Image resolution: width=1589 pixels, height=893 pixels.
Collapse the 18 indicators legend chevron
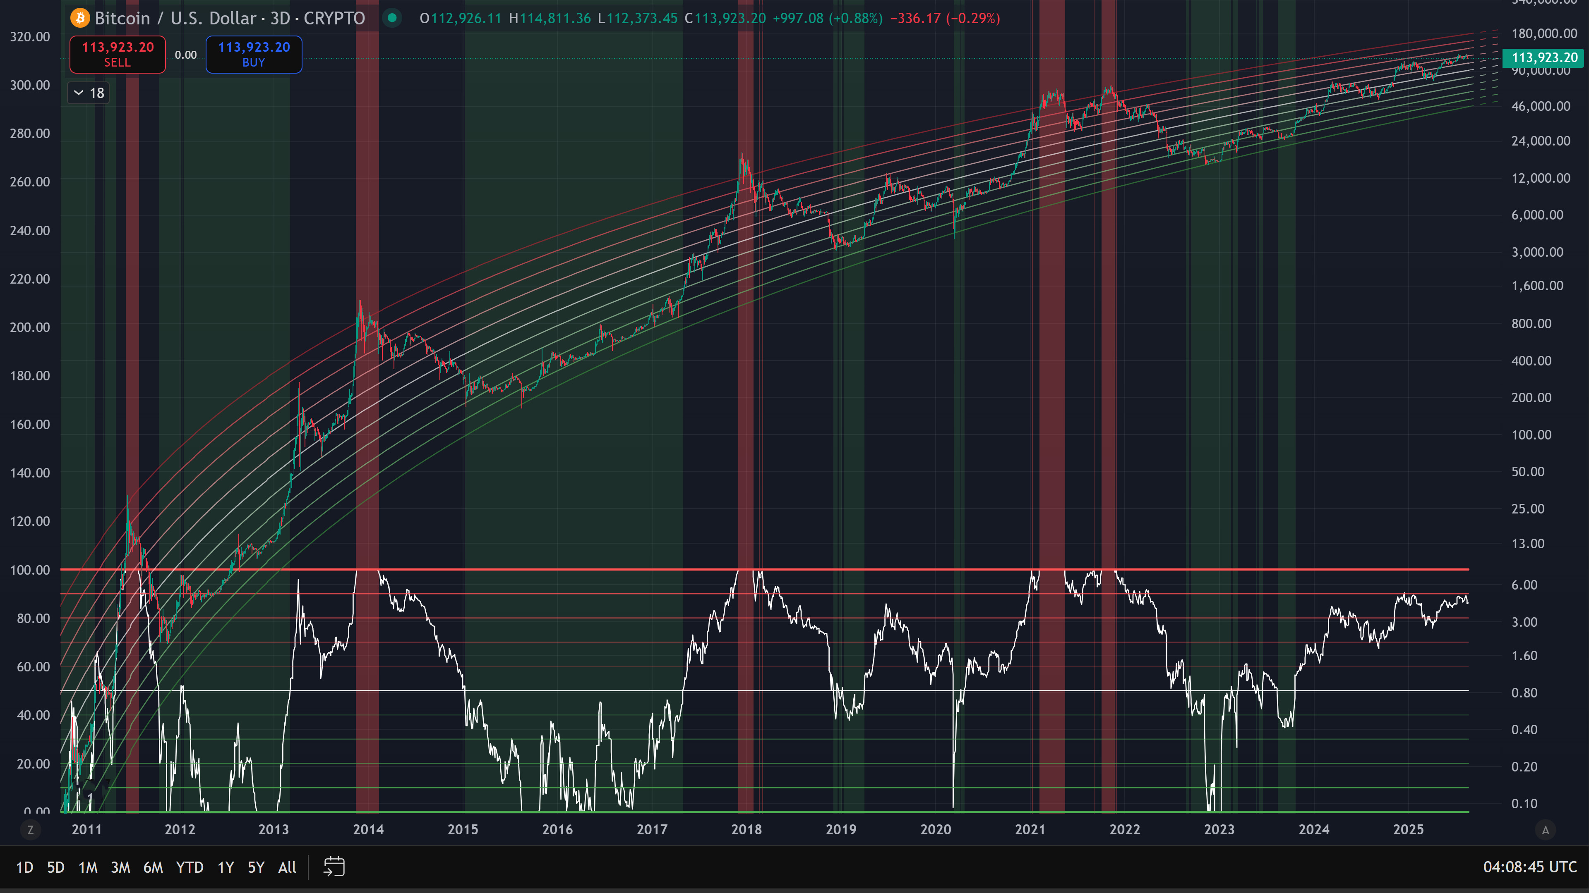(78, 93)
